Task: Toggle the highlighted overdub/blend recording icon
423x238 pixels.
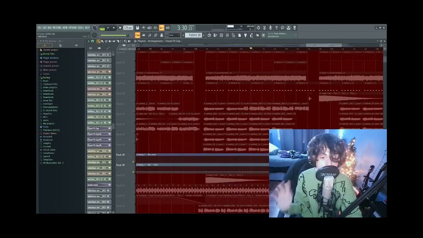Action: (x=162, y=28)
